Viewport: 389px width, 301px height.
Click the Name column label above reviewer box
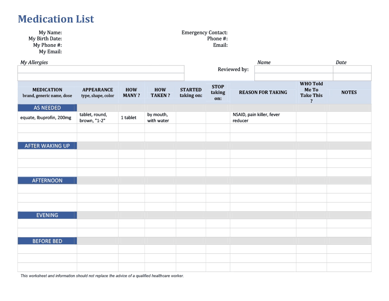click(x=264, y=62)
